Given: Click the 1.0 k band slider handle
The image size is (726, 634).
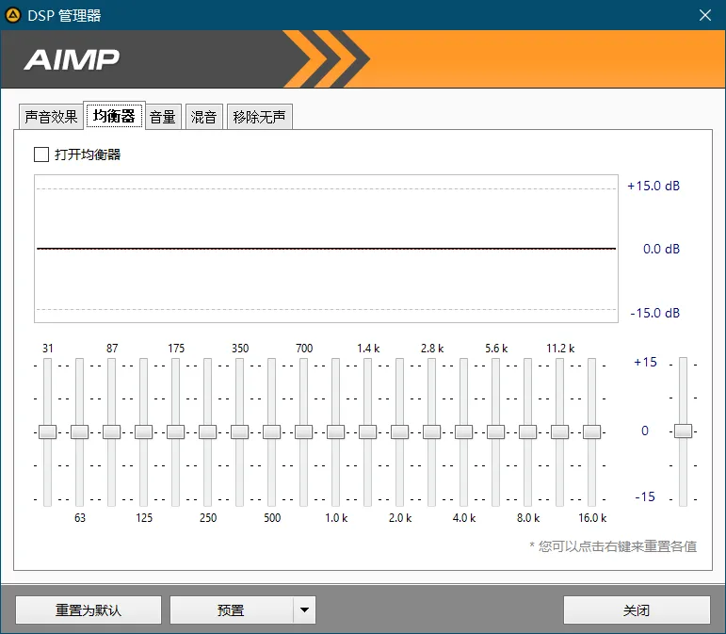Looking at the screenshot, I should tap(335, 431).
